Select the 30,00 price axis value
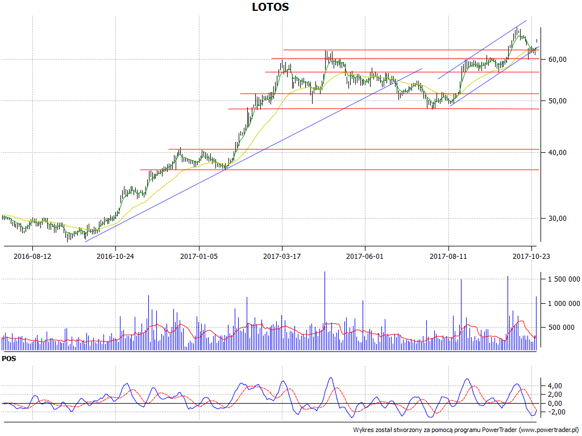Screen dimensions: 582x436 (558, 219)
